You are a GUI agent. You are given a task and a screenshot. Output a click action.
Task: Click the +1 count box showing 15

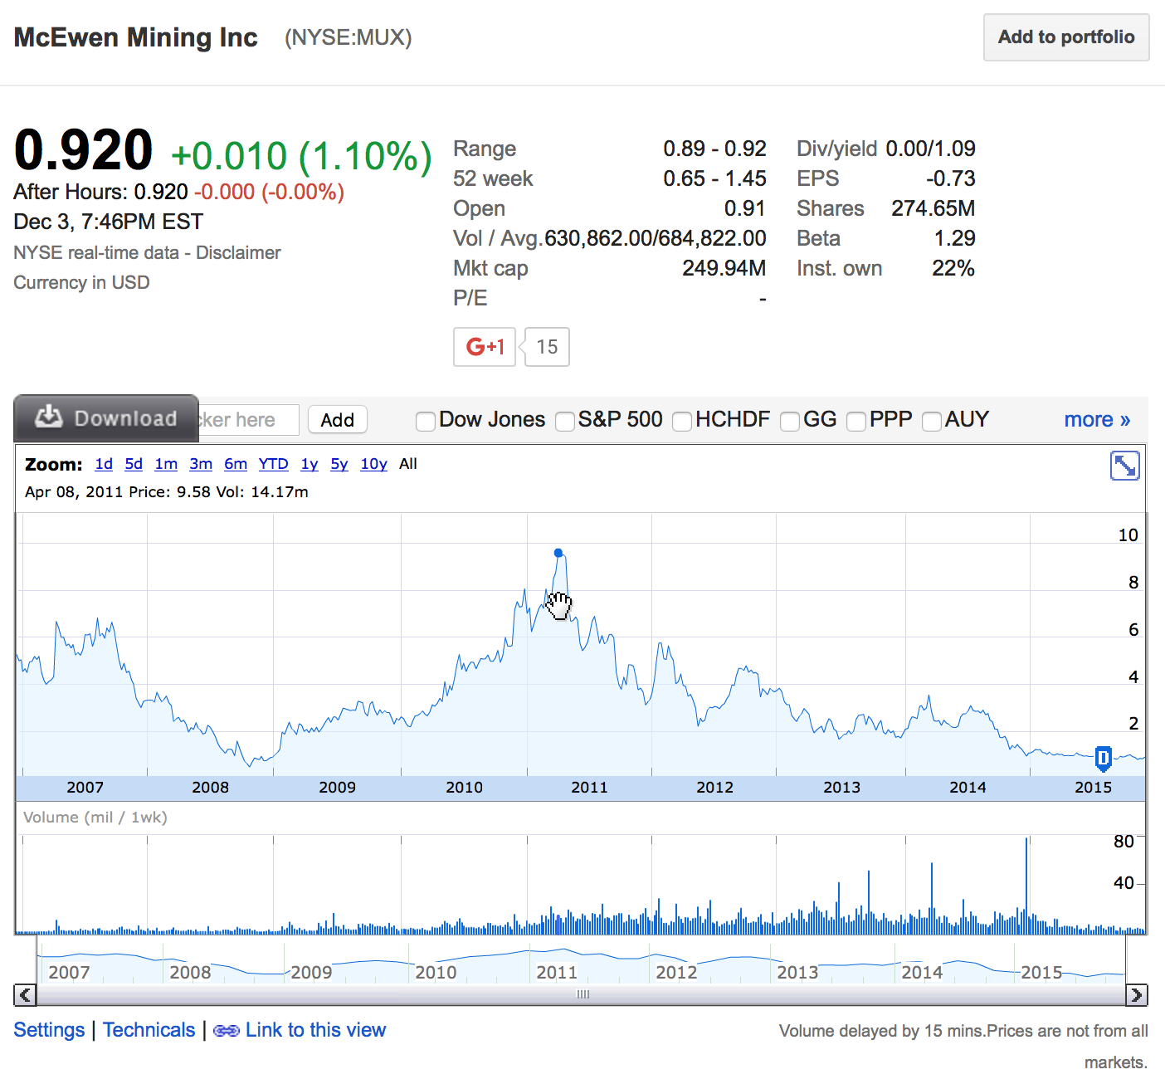(545, 347)
